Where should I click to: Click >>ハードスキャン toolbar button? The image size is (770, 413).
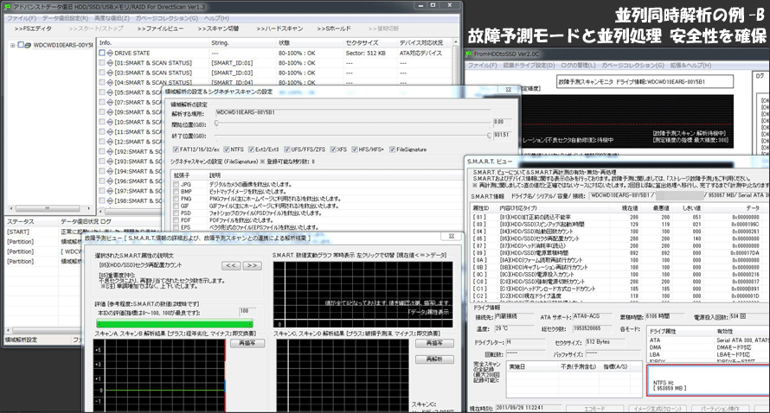(x=279, y=29)
